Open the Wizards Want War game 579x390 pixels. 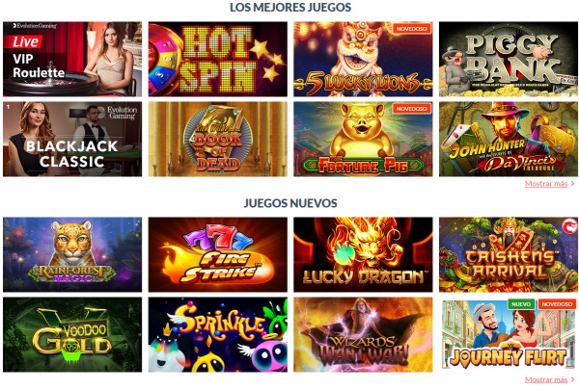click(x=363, y=335)
